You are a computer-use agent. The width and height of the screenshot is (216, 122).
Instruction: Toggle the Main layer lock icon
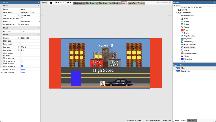click(x=179, y=68)
